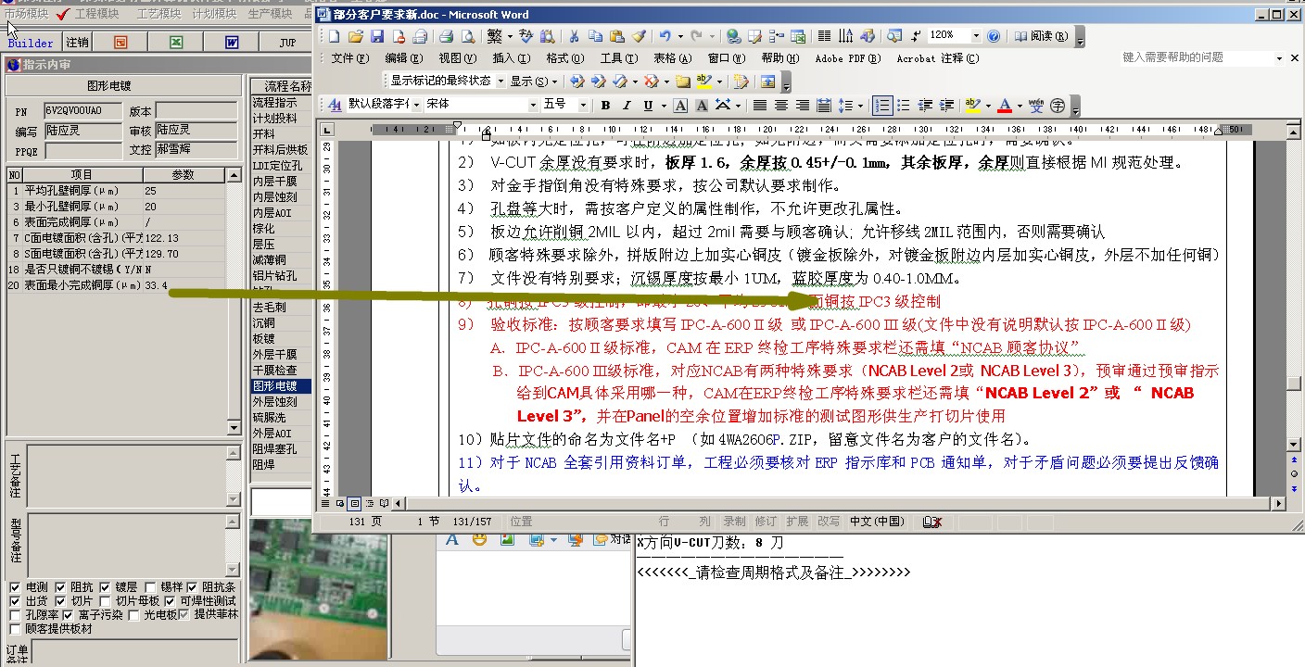Open the font name 宋体 dropdown
Image resolution: width=1305 pixels, height=667 pixels.
(x=533, y=106)
